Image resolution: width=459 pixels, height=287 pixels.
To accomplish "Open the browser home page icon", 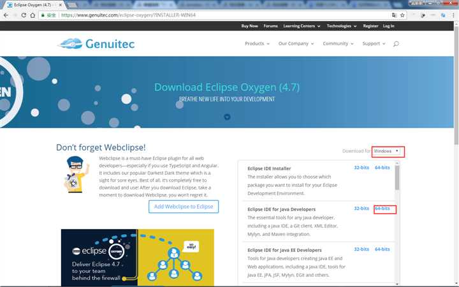I will coord(33,15).
